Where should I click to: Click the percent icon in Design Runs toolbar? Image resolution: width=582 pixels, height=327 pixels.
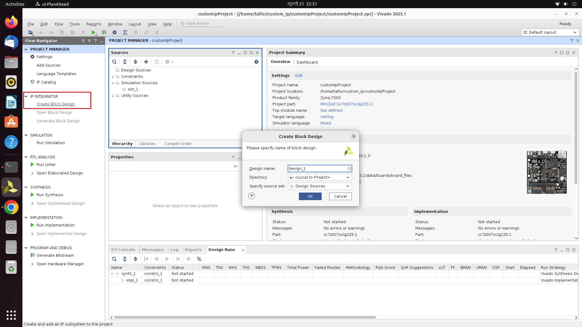click(x=199, y=259)
